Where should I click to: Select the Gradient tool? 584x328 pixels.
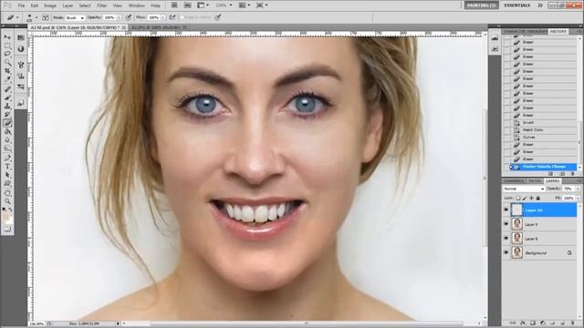pos(7,131)
